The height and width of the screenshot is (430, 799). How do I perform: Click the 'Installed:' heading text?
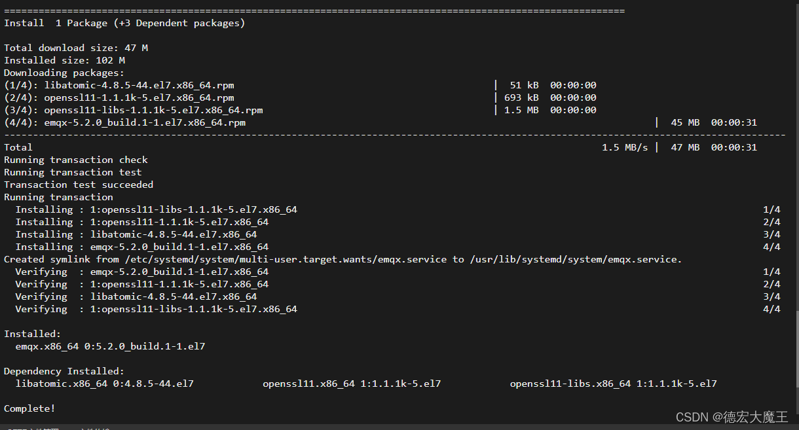click(x=32, y=334)
